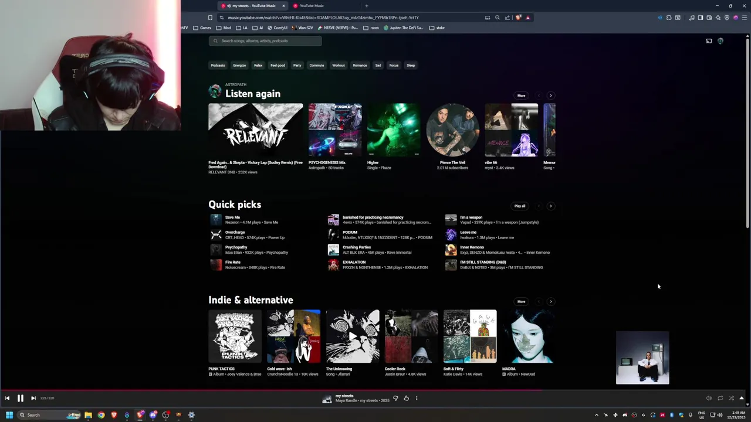The width and height of the screenshot is (751, 422).
Task: Open the Pierce The Veil artist thumbnail
Action: tap(452, 130)
